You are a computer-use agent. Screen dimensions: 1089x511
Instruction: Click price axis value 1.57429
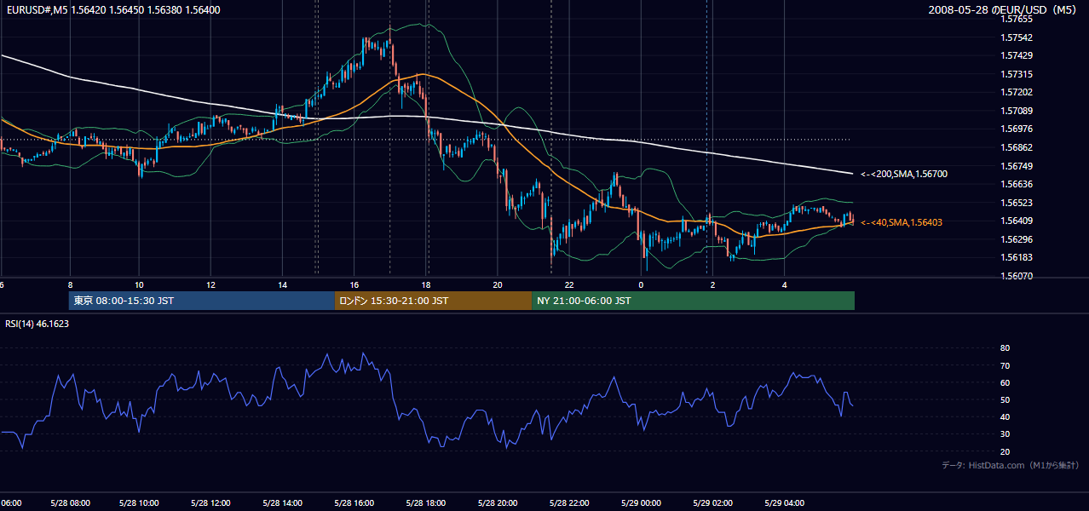tap(1016, 55)
